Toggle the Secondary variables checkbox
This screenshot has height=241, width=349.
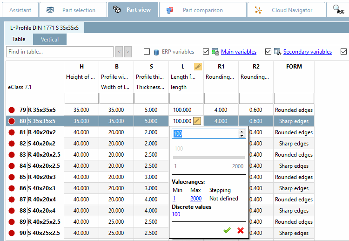pos(268,52)
